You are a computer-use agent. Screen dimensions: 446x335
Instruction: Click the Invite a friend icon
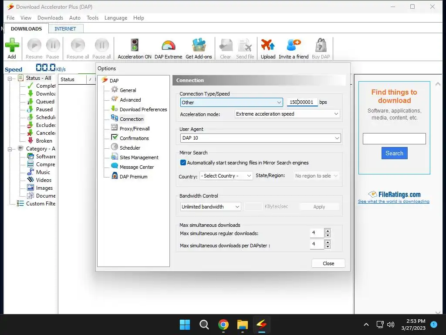[294, 45]
